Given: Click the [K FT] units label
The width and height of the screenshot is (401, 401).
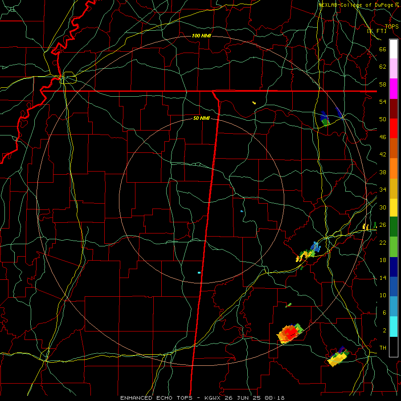Looking at the screenshot, I should 377,31.
